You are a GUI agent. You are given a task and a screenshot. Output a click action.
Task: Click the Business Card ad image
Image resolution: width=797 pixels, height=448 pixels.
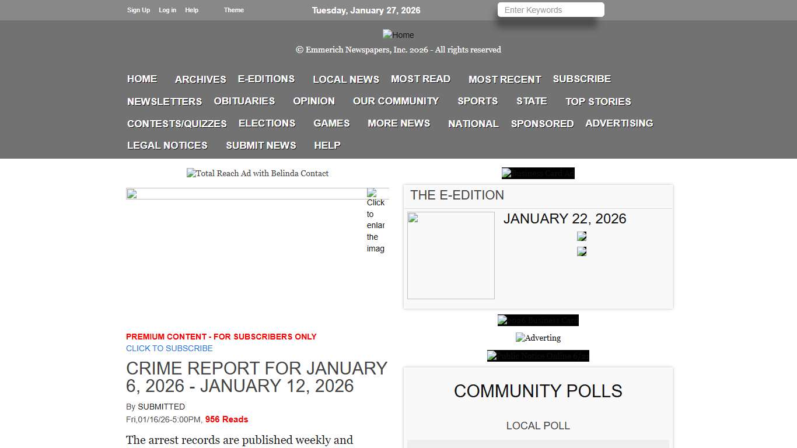click(538, 173)
